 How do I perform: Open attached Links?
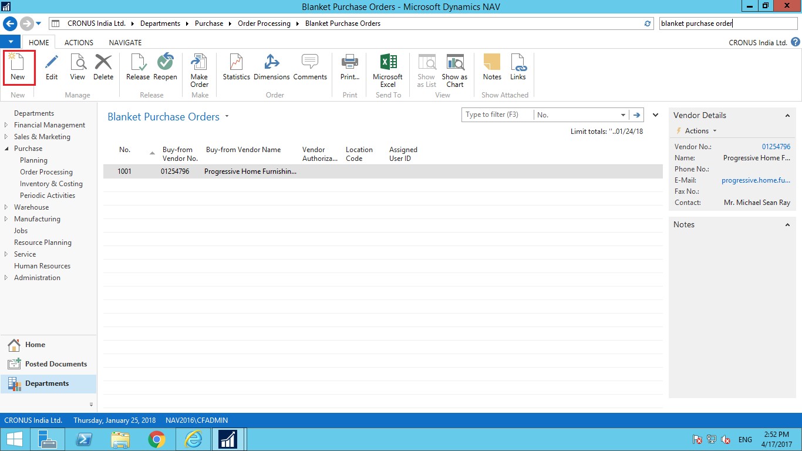coord(518,68)
